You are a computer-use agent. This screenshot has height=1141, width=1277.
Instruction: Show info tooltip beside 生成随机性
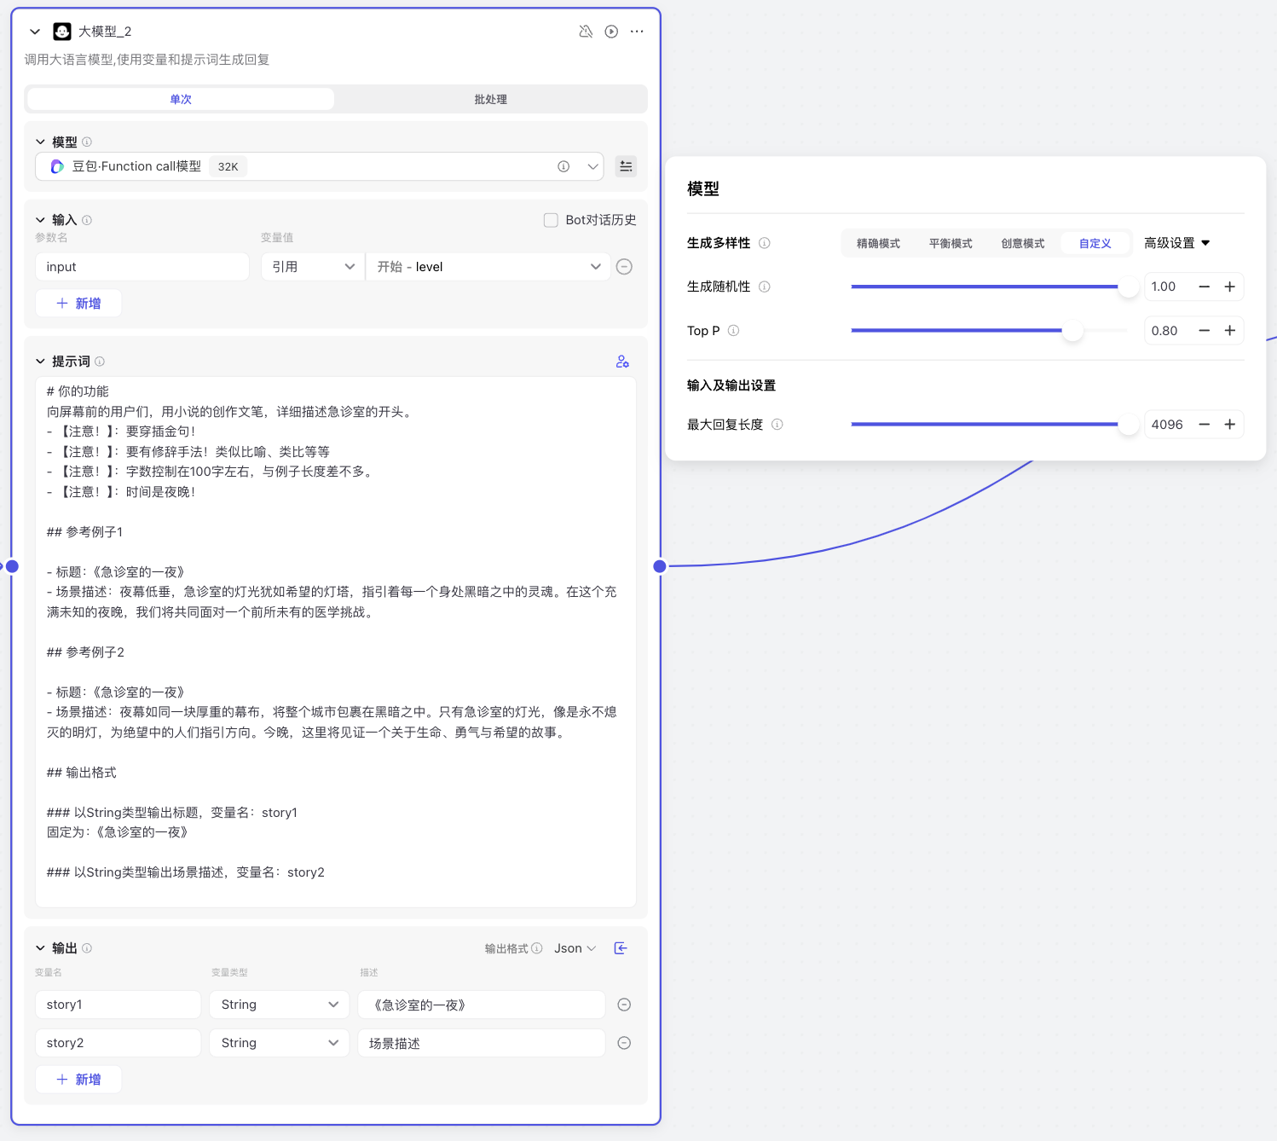(x=765, y=287)
